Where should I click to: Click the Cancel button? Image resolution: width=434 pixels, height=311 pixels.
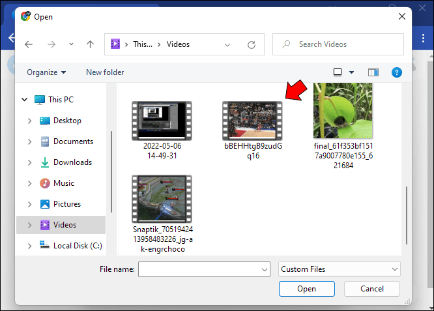372,289
